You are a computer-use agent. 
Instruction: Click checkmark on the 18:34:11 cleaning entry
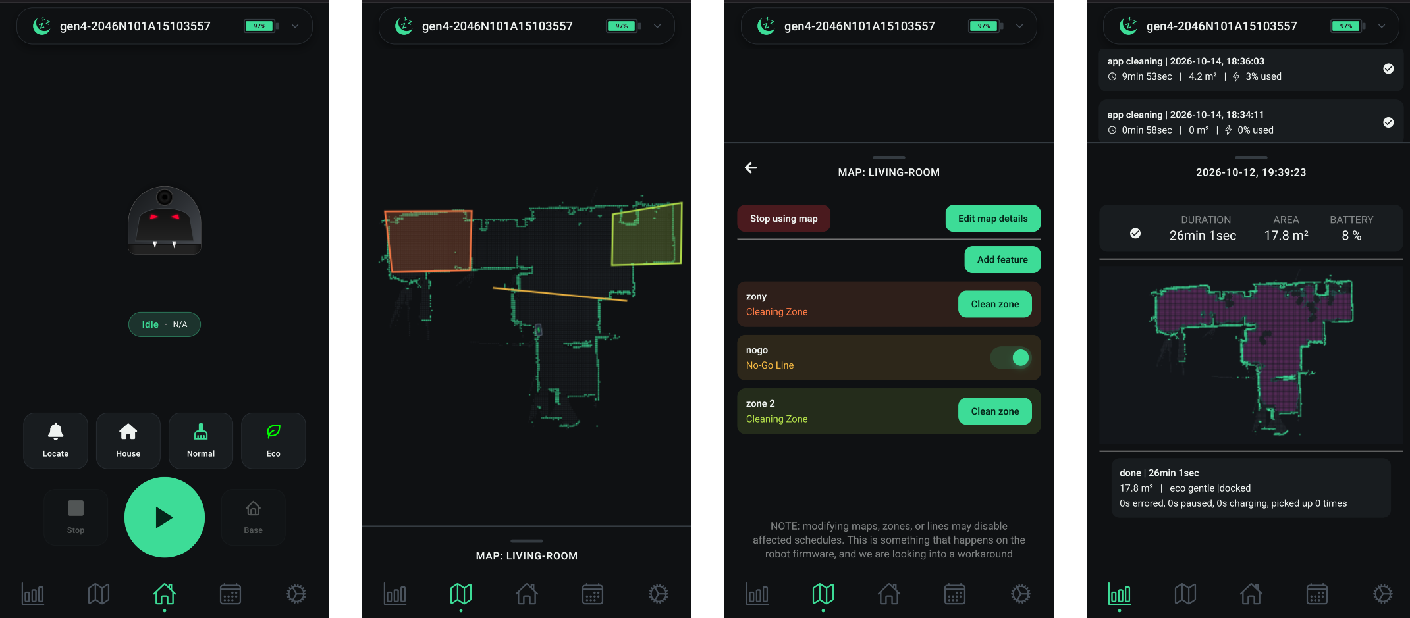1388,122
